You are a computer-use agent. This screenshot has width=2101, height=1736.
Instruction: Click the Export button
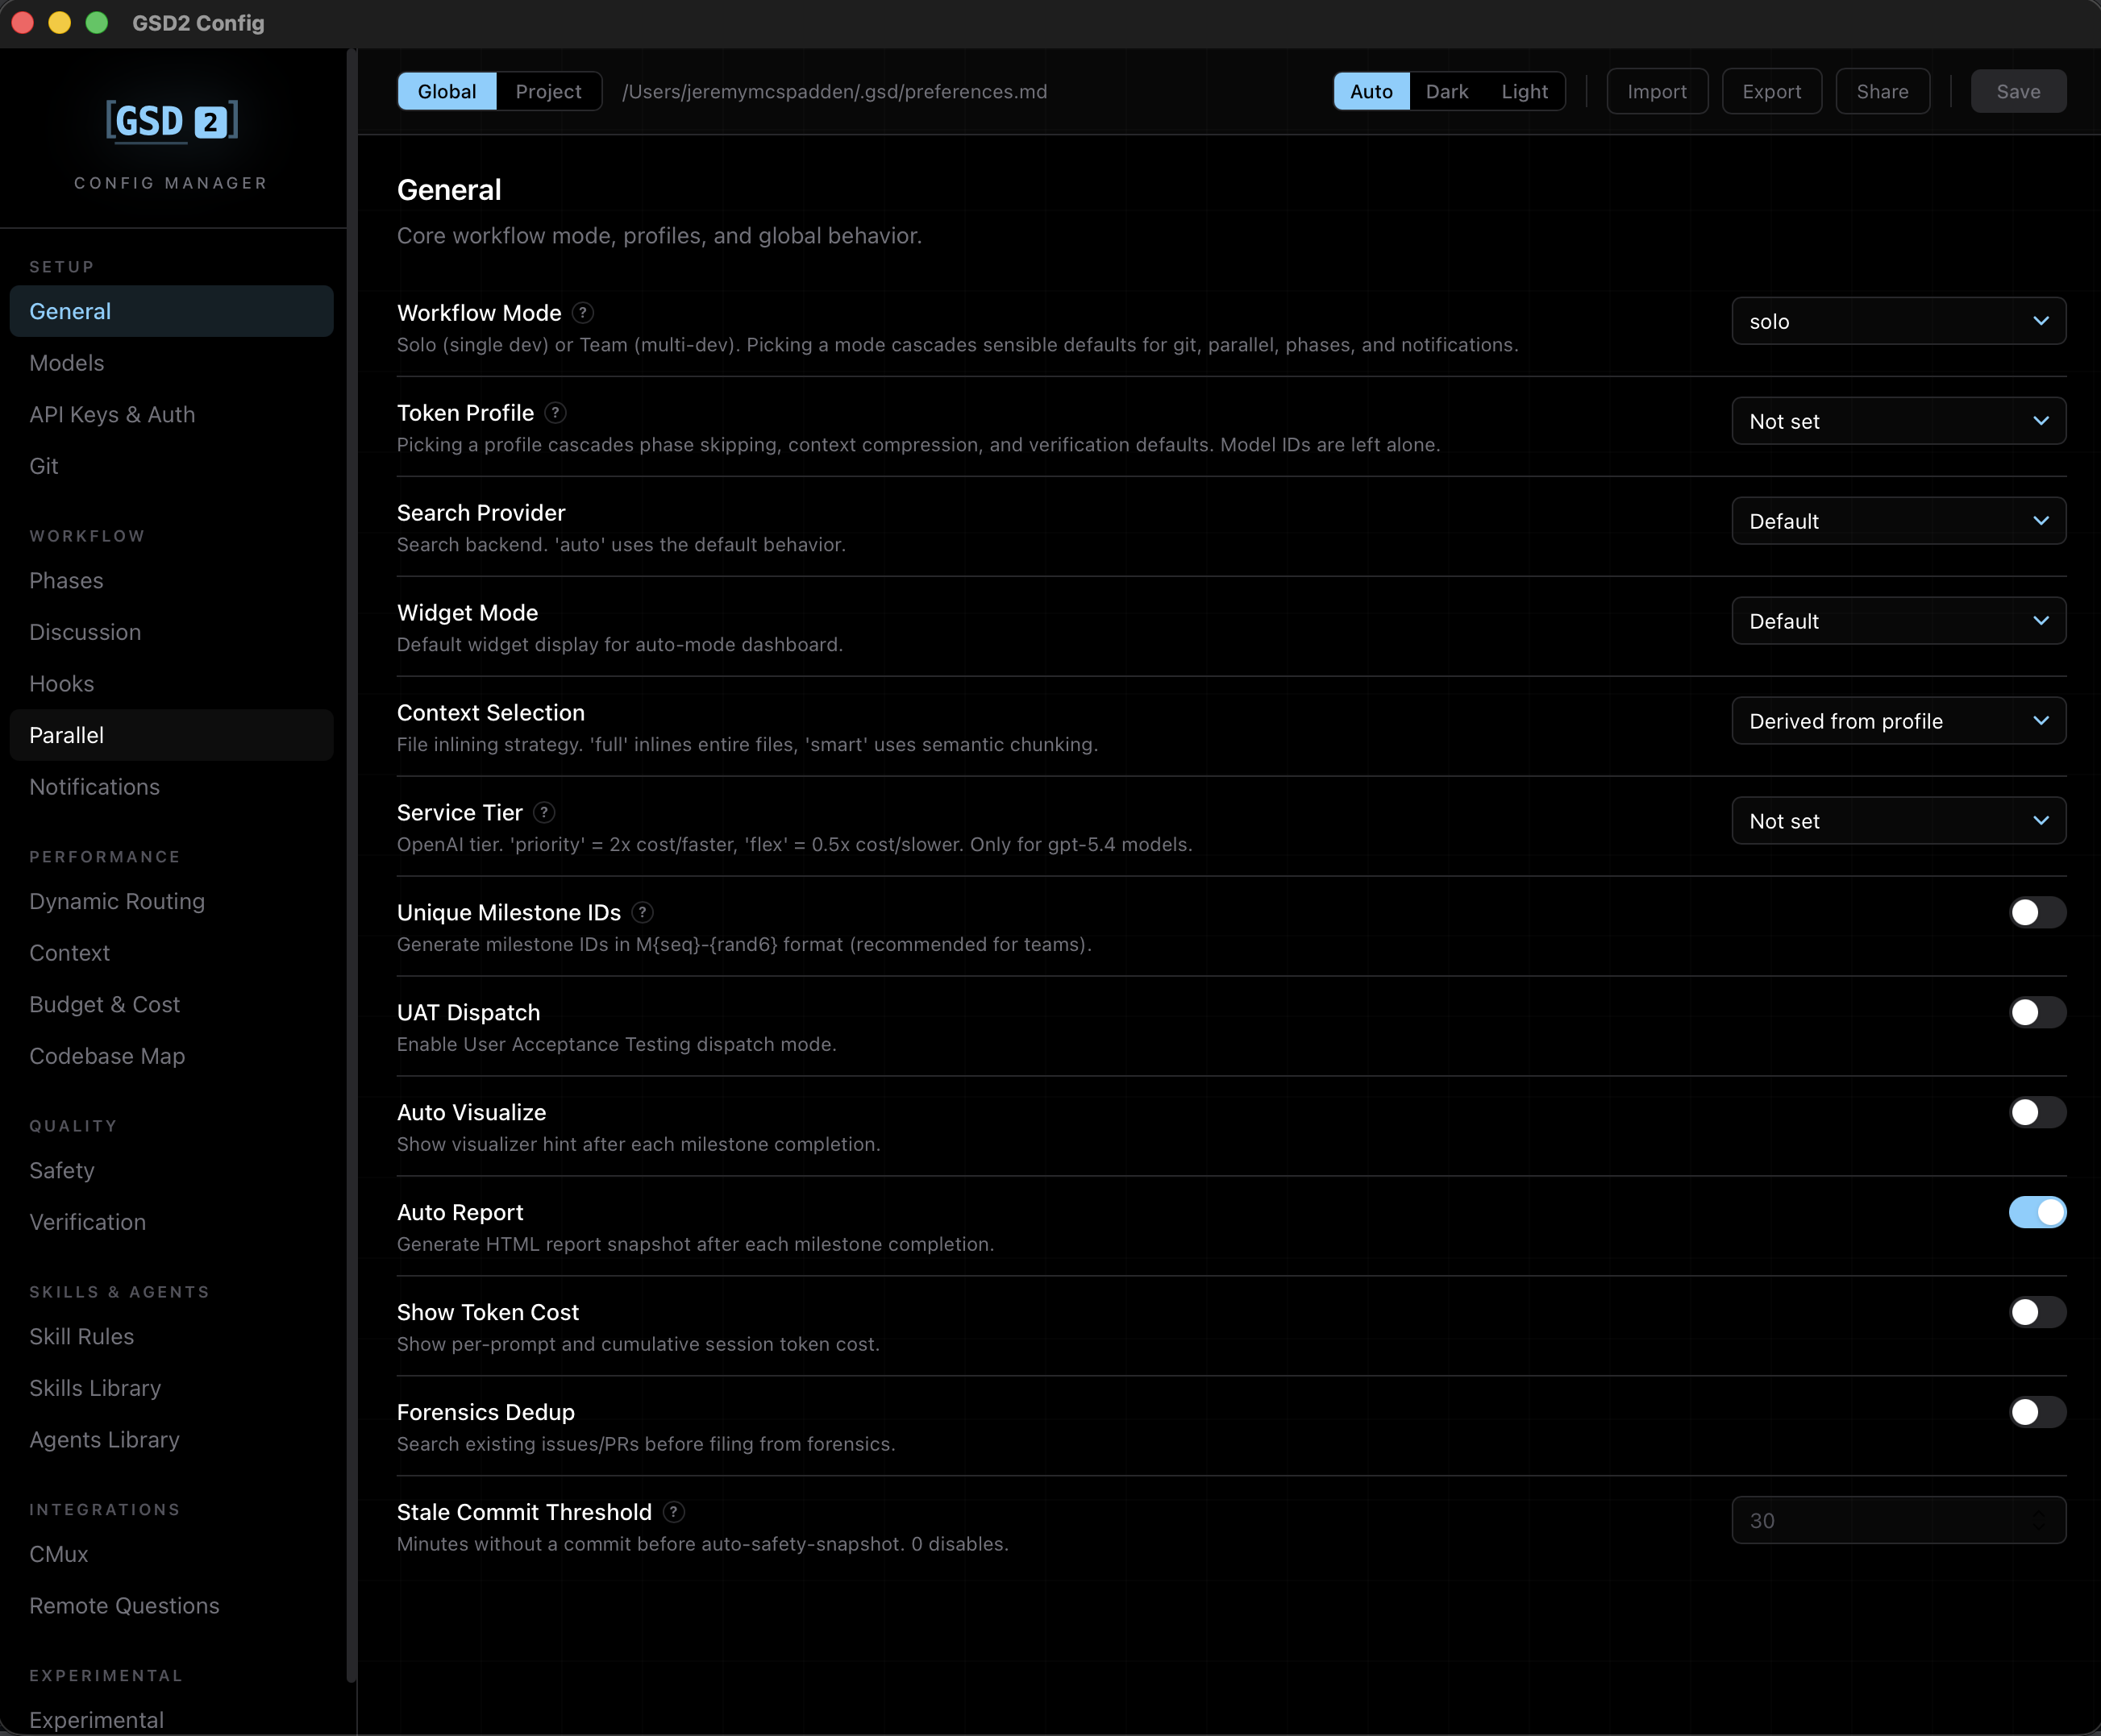1770,91
